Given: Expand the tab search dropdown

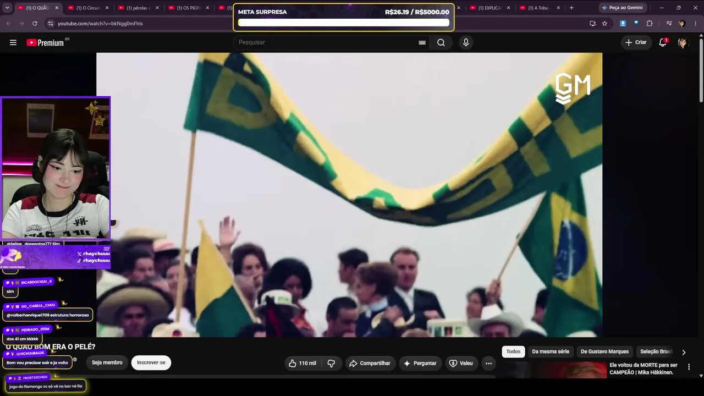Looking at the screenshot, I should pyautogui.click(x=7, y=8).
